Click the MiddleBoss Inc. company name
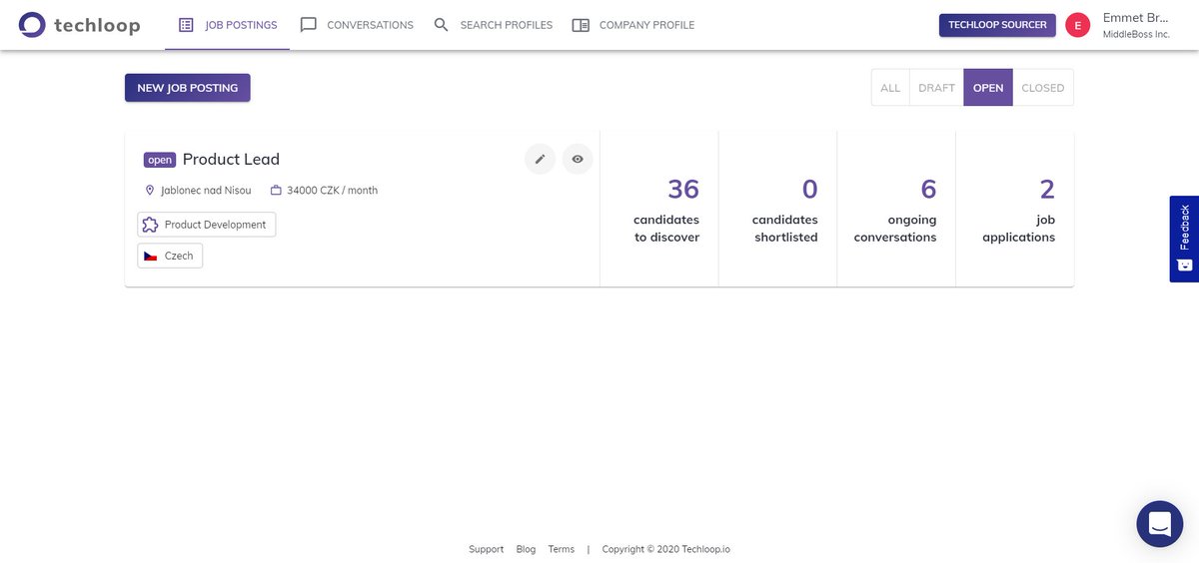 tap(1136, 35)
